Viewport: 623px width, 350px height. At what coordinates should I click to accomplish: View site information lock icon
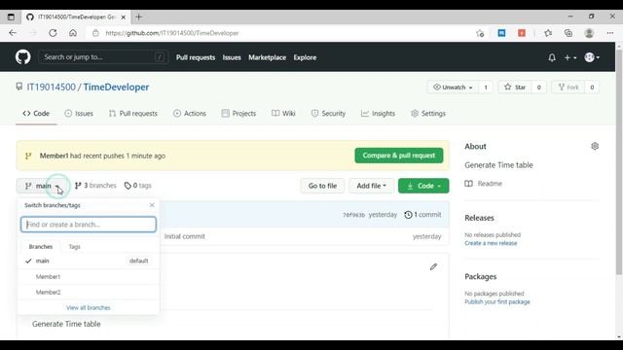95,33
